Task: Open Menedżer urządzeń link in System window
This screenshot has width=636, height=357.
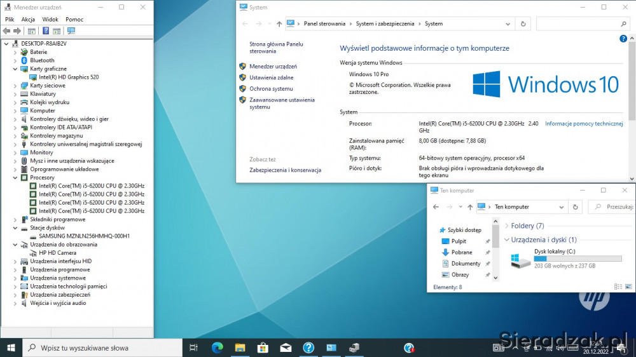Action: pos(273,67)
